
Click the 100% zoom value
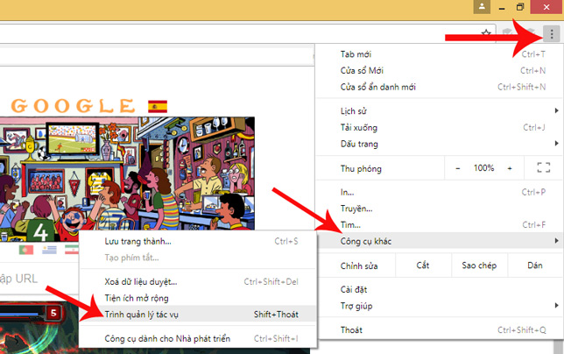[x=483, y=168]
